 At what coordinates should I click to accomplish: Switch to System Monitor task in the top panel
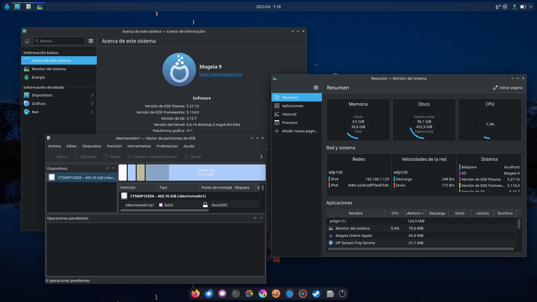click(40, 7)
